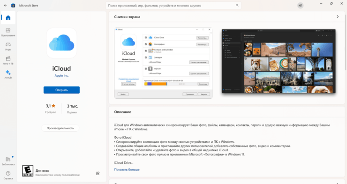Open the Home section in sidebar

pos(8,18)
